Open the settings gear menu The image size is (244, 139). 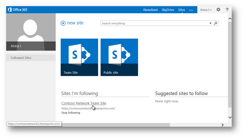point(218,10)
